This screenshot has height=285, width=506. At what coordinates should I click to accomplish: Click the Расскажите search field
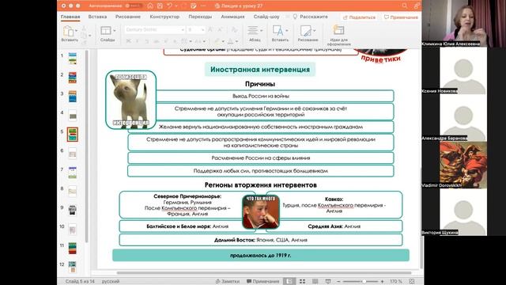click(311, 17)
